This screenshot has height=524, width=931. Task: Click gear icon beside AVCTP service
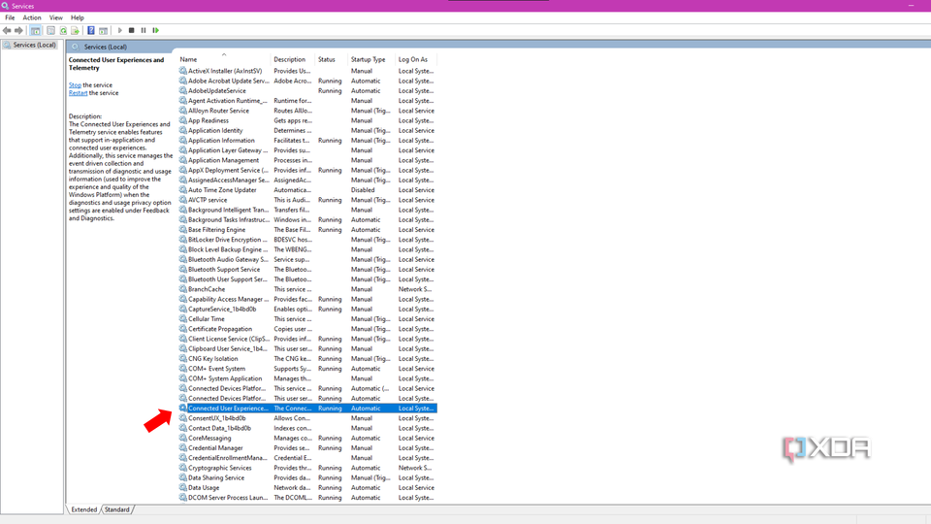pyautogui.click(x=183, y=200)
